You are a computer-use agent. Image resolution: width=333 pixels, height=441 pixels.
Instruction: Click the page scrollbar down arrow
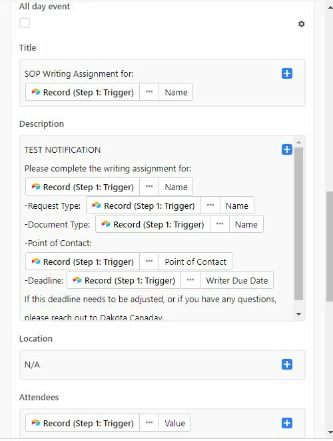[330, 432]
